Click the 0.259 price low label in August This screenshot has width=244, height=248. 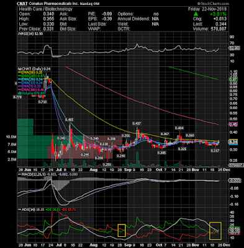pyautogui.click(x=107, y=165)
